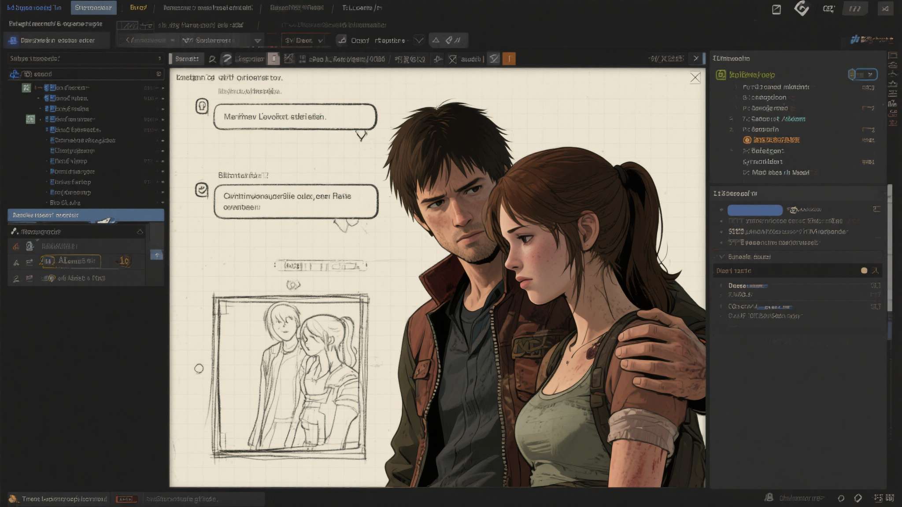Screen dimensions: 902x507
Task: Click the wide blue button in the lower-right panel
Action: click(755, 210)
